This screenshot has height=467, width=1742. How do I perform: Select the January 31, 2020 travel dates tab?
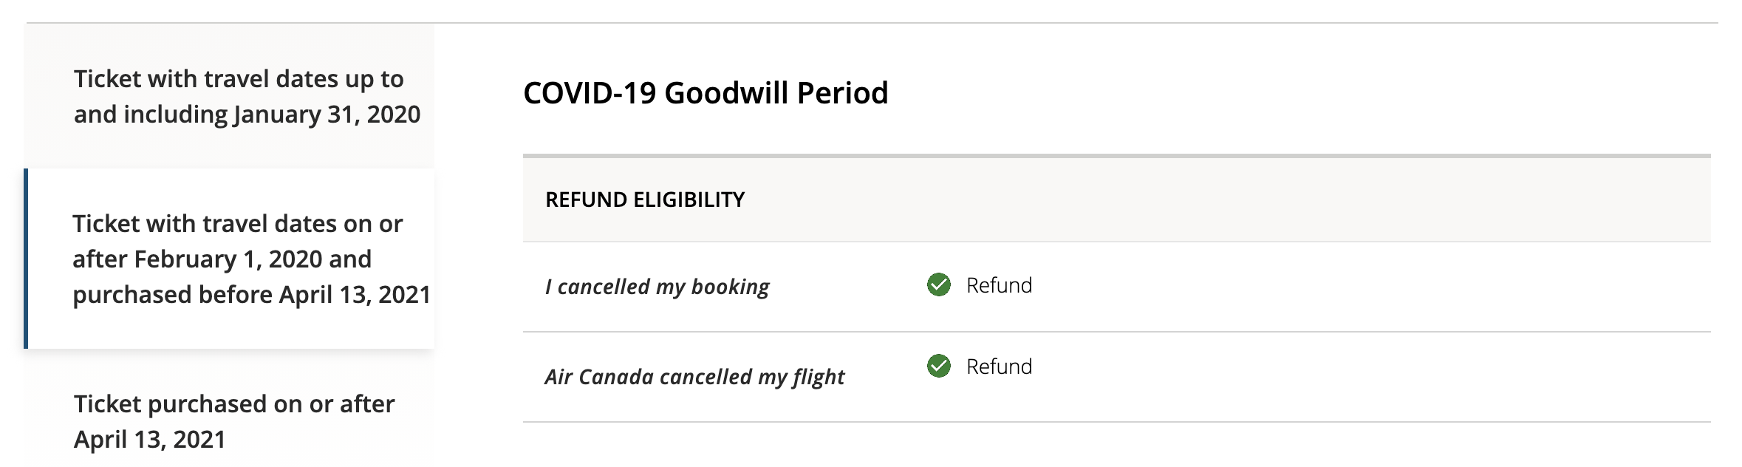pos(229,96)
